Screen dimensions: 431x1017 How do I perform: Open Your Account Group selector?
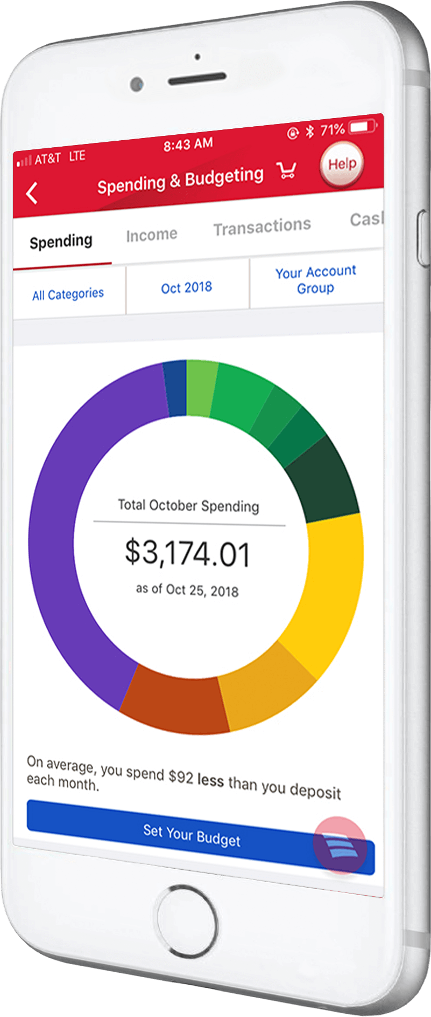(x=316, y=279)
